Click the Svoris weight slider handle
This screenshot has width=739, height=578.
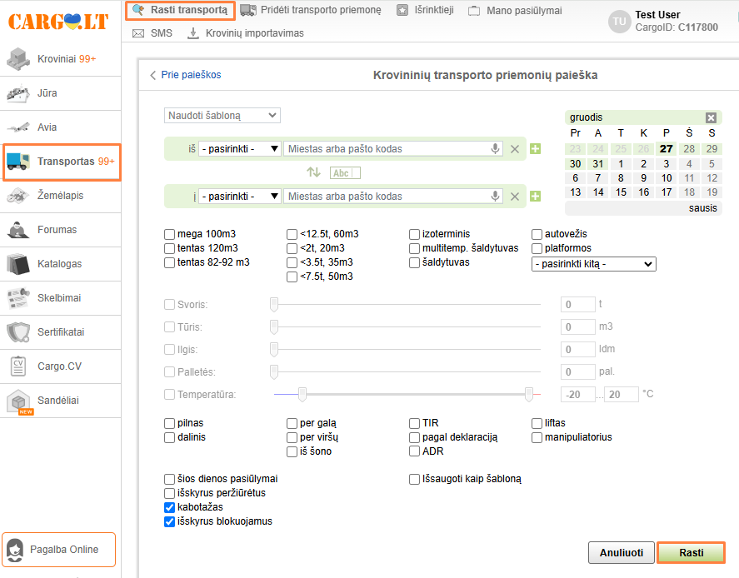click(273, 304)
